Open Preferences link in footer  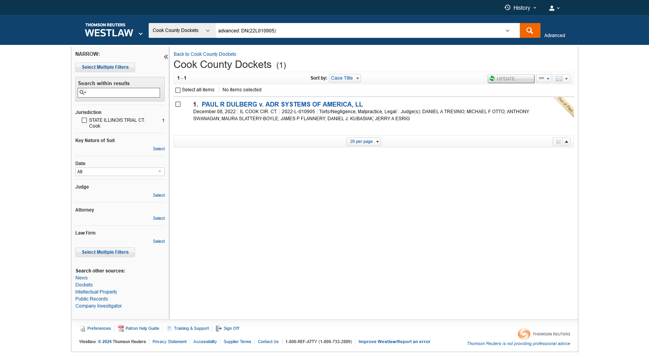click(x=99, y=329)
